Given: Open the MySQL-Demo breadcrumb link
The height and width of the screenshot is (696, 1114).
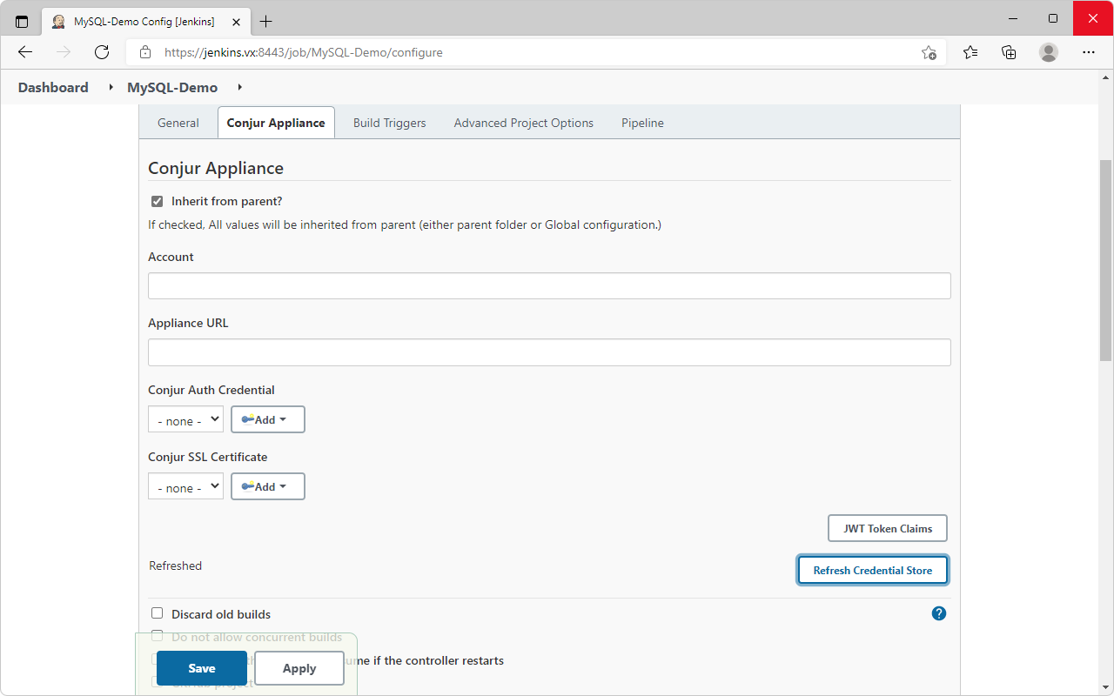Looking at the screenshot, I should pyautogui.click(x=172, y=87).
